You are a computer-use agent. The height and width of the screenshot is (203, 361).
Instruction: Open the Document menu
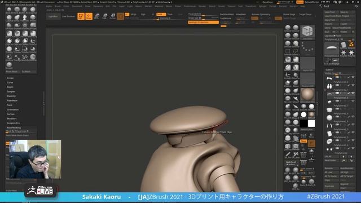click(x=77, y=6)
